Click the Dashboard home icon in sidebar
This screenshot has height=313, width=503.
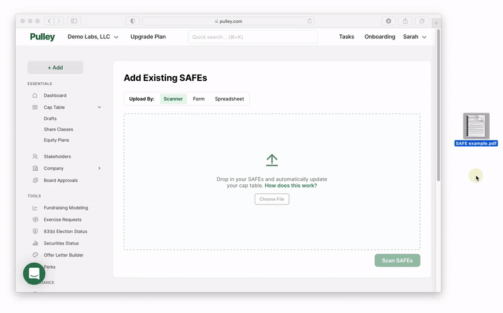coord(35,95)
